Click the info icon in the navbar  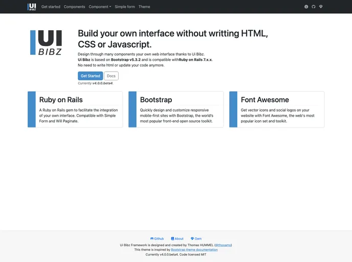306,7
